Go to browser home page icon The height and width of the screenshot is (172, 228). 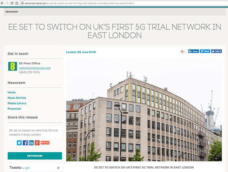click(x=17, y=3)
